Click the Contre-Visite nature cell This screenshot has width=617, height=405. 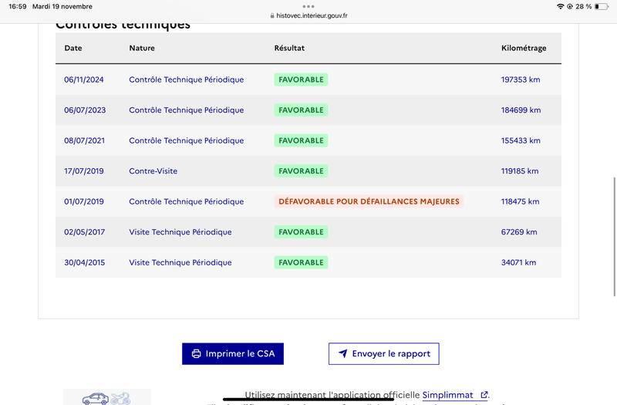(x=153, y=171)
